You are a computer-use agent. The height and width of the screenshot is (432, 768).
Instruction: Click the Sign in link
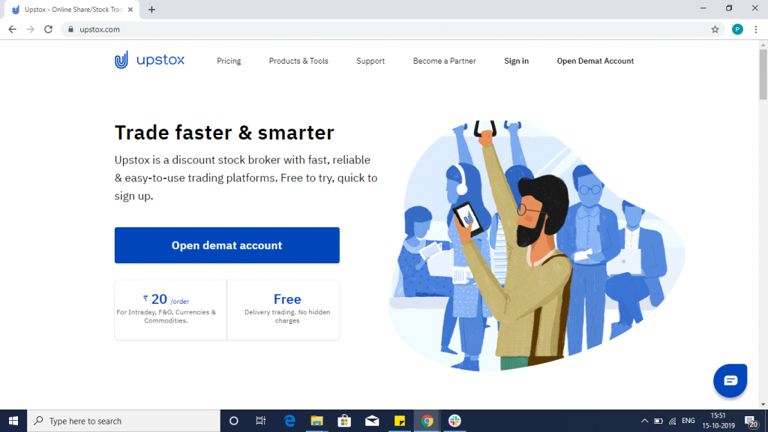click(516, 61)
